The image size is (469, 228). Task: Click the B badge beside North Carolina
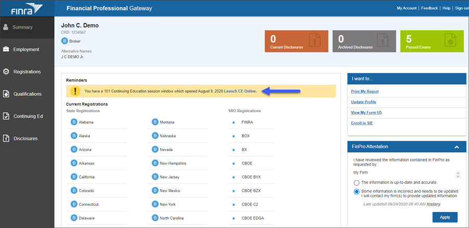tap(155, 218)
